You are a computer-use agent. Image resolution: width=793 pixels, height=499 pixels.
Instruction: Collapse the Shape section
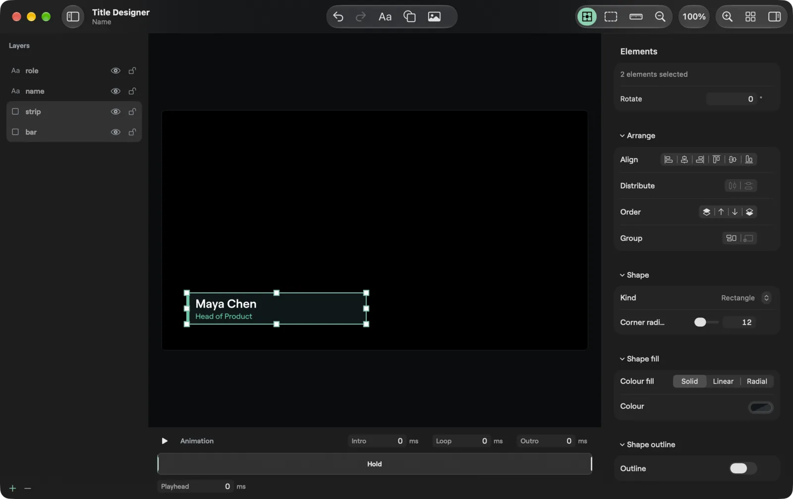point(634,275)
